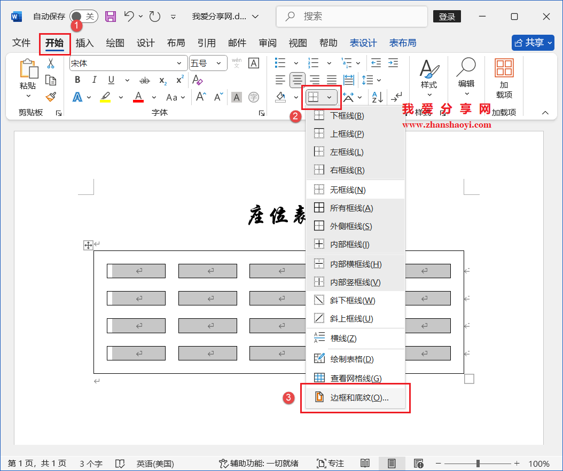
Task: Click the 100% zoom level
Action: click(x=539, y=464)
